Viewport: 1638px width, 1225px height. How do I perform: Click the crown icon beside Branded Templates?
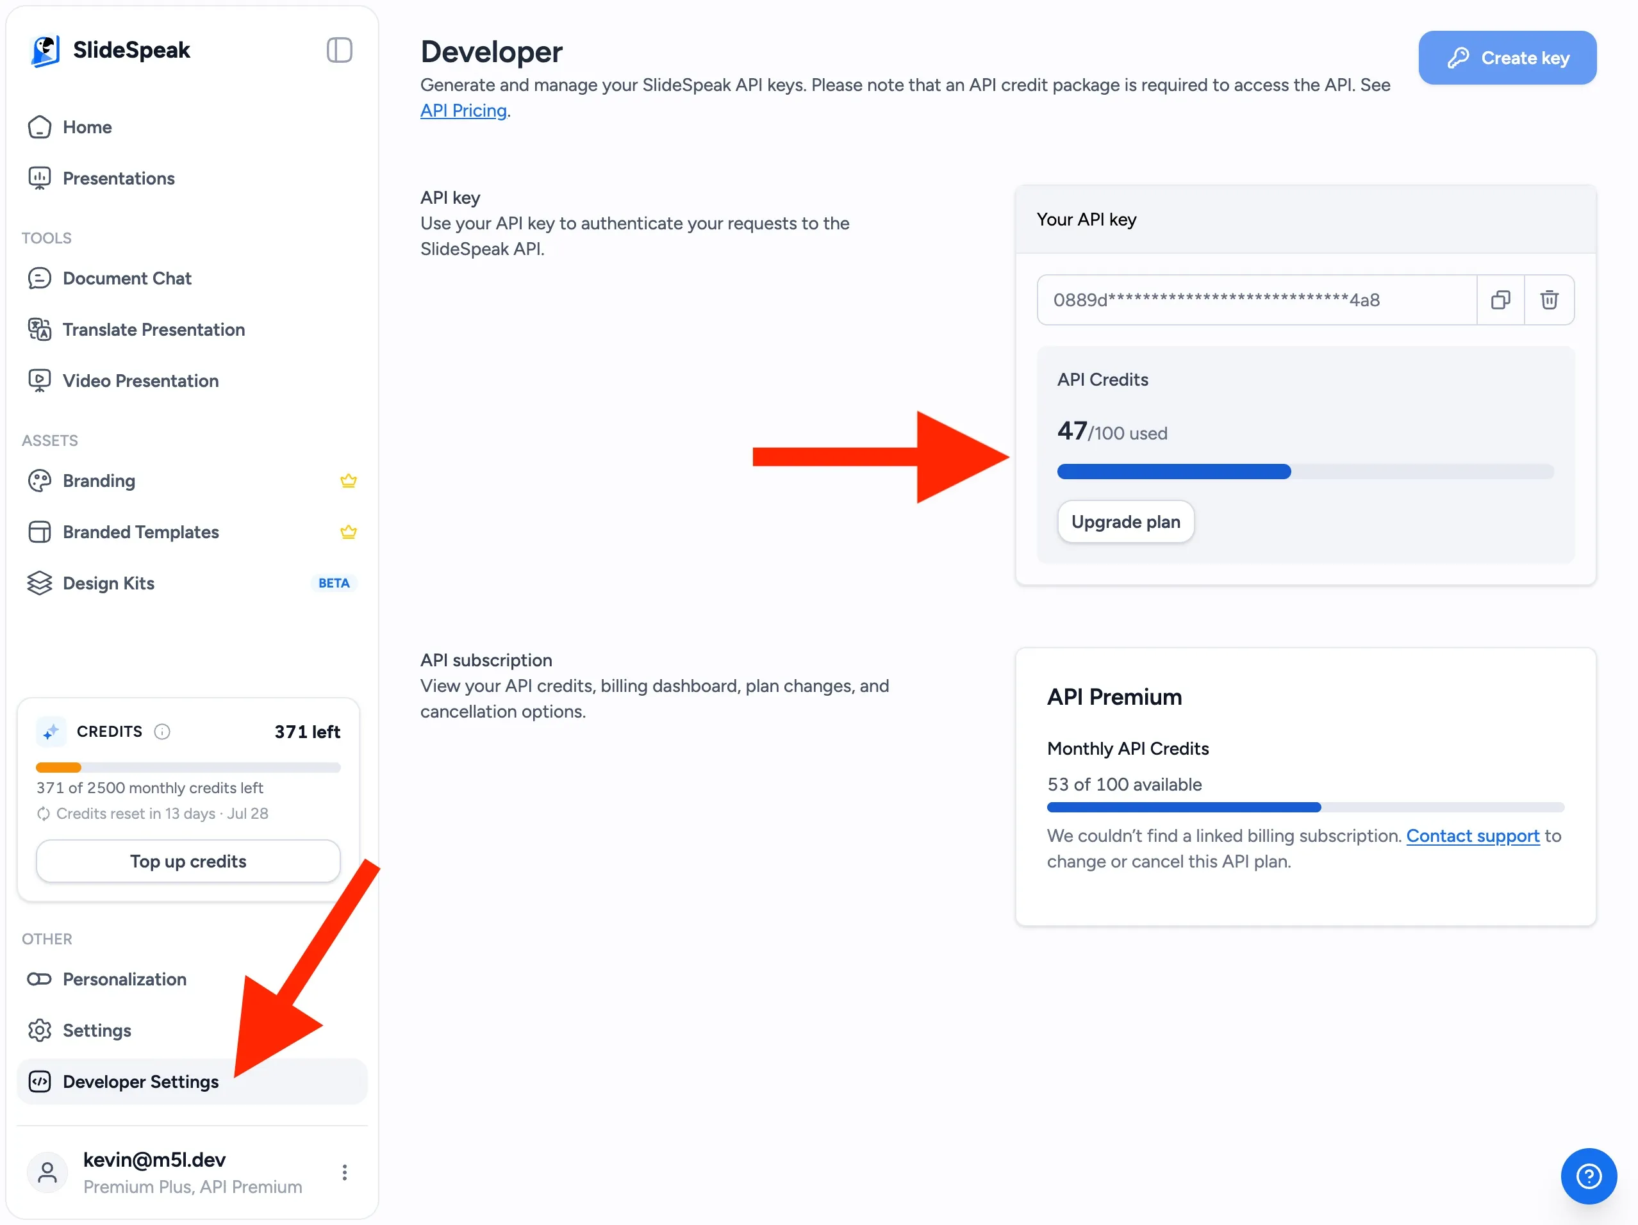point(348,532)
